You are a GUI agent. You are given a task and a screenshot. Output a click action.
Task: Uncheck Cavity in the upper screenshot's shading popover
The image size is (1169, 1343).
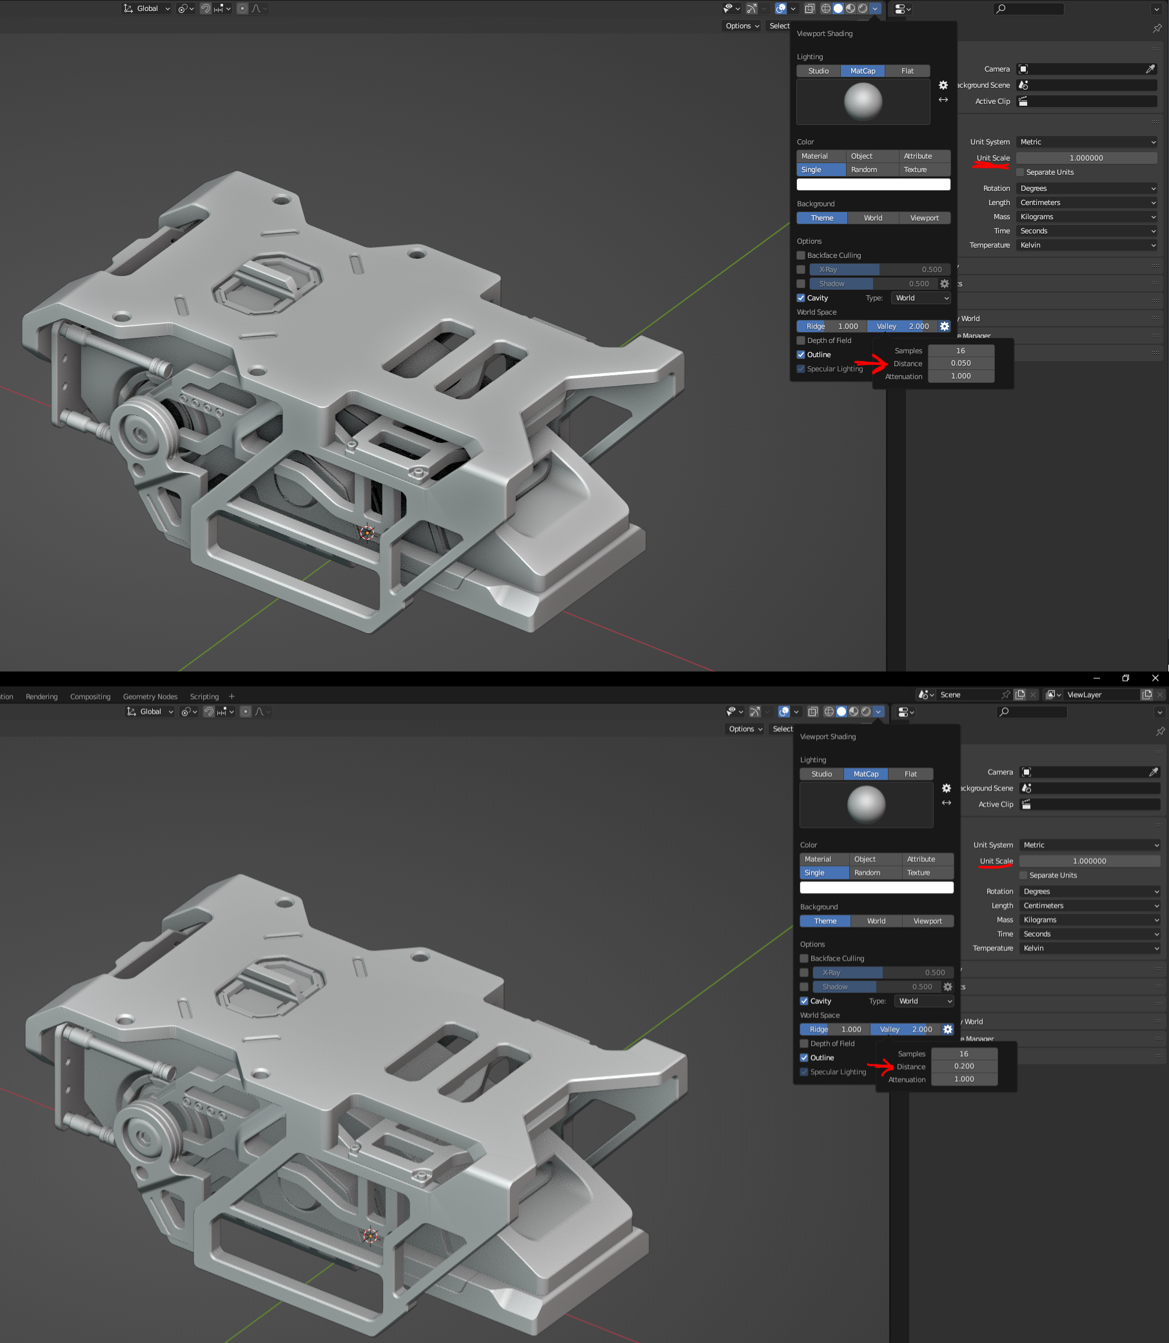pos(801,298)
